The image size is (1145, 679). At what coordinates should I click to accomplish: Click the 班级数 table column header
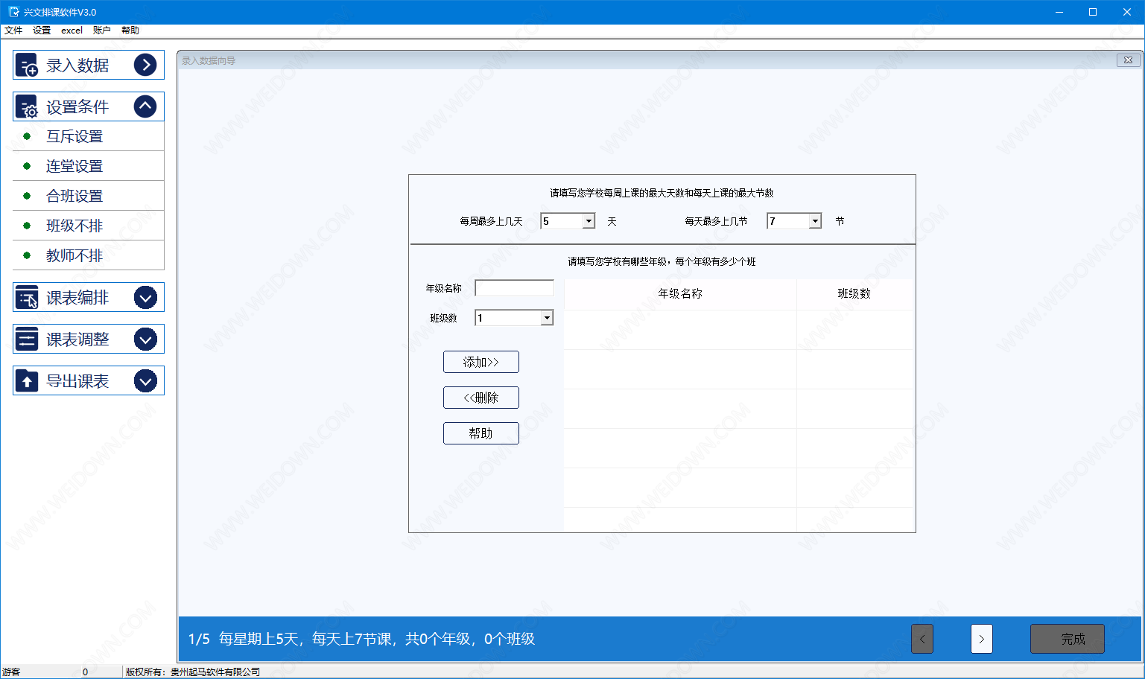click(854, 294)
